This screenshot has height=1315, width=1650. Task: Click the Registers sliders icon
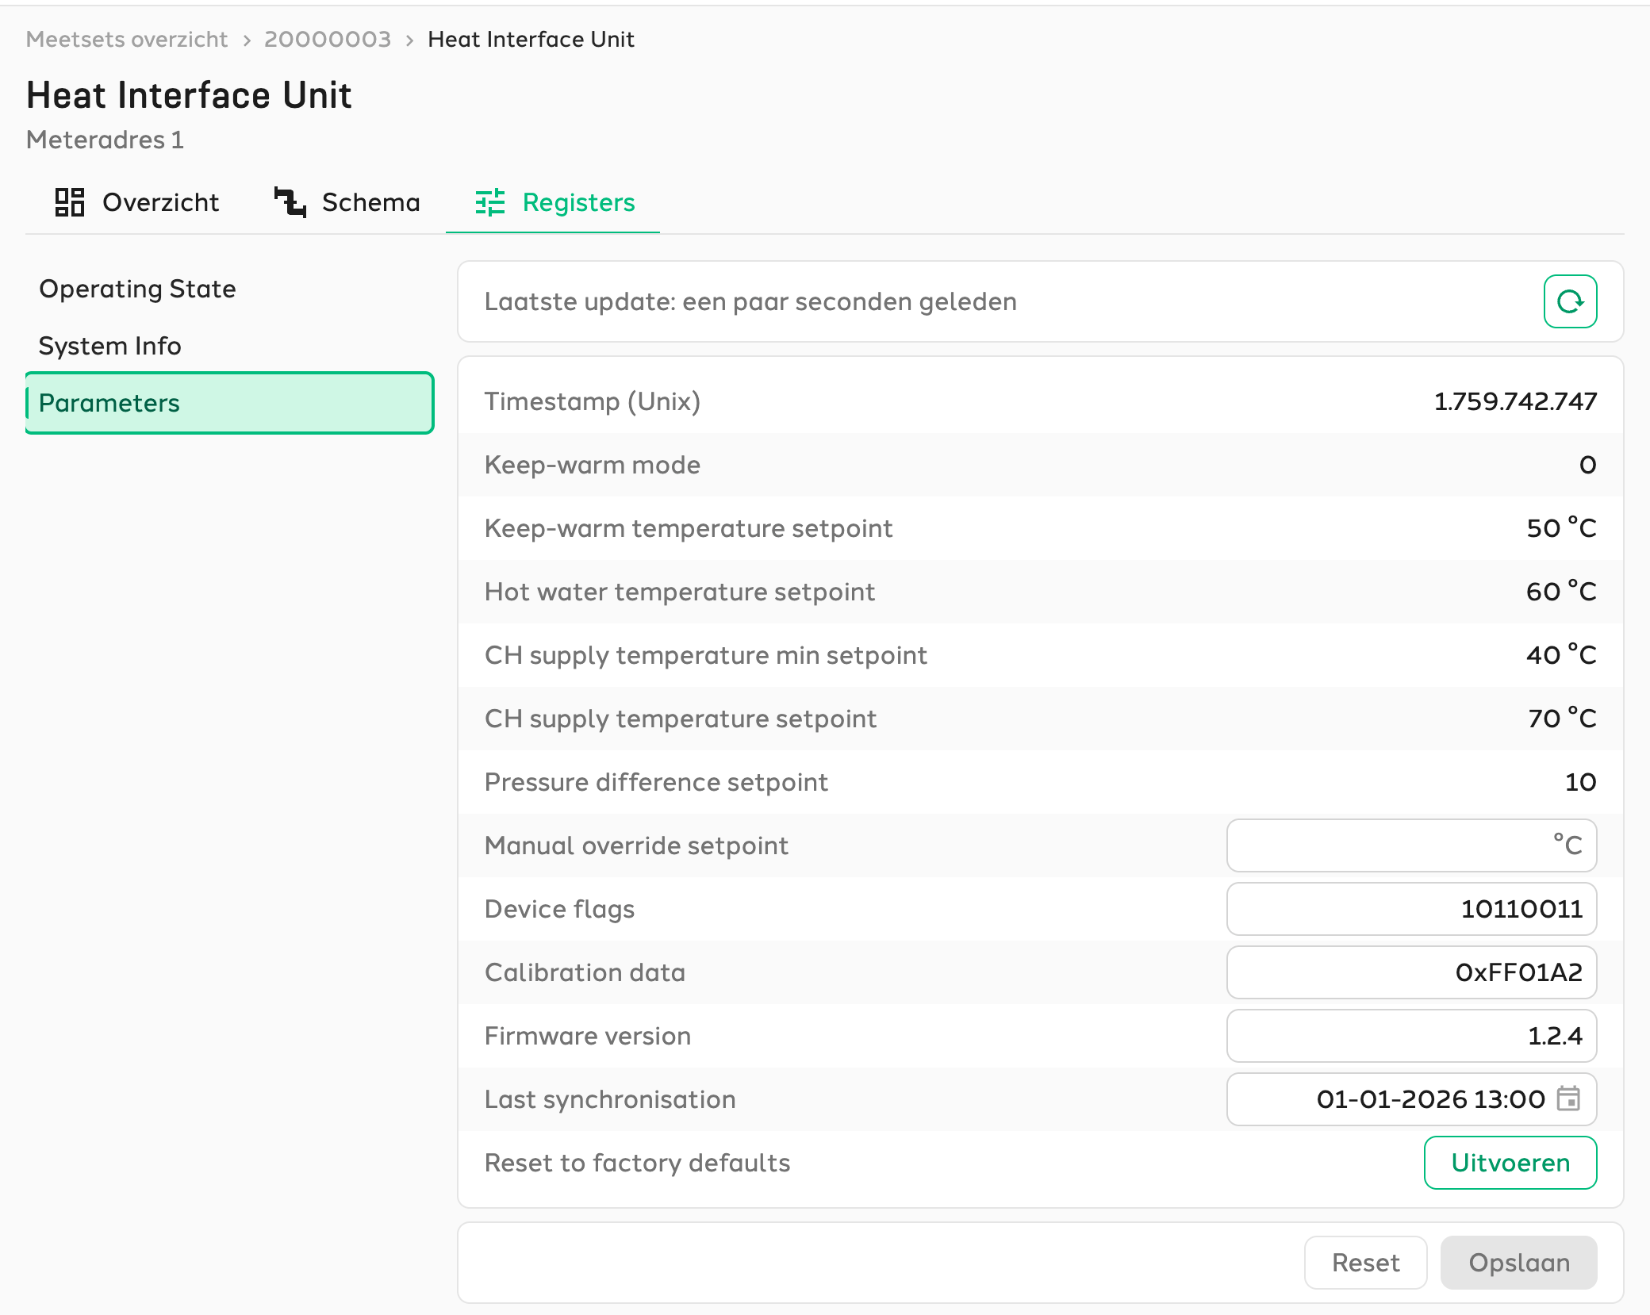tap(490, 202)
